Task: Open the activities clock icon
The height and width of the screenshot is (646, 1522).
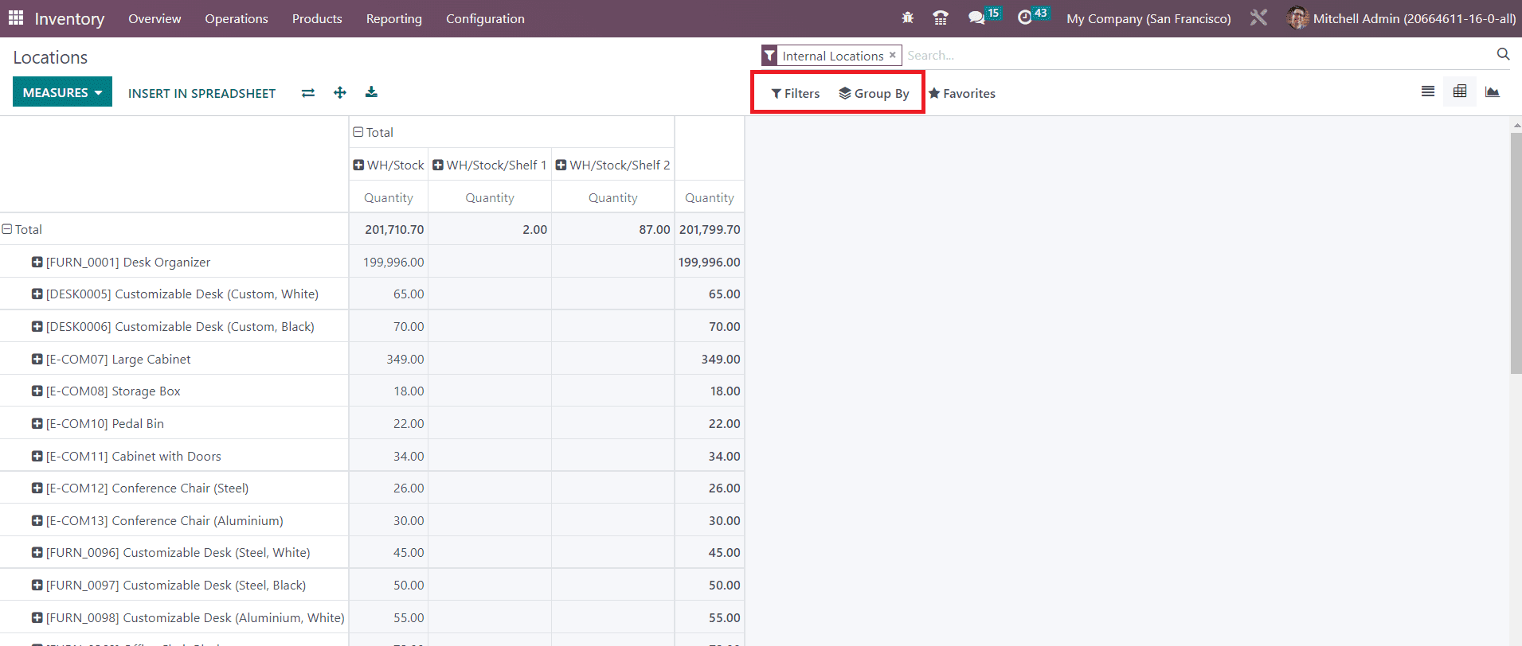Action: tap(1025, 18)
